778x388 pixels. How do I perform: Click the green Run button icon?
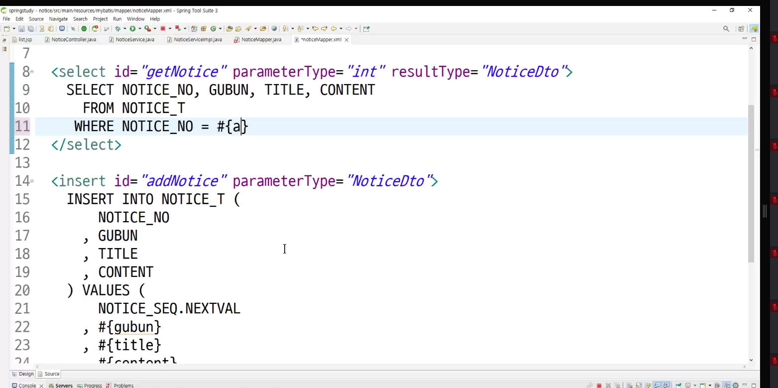point(132,28)
